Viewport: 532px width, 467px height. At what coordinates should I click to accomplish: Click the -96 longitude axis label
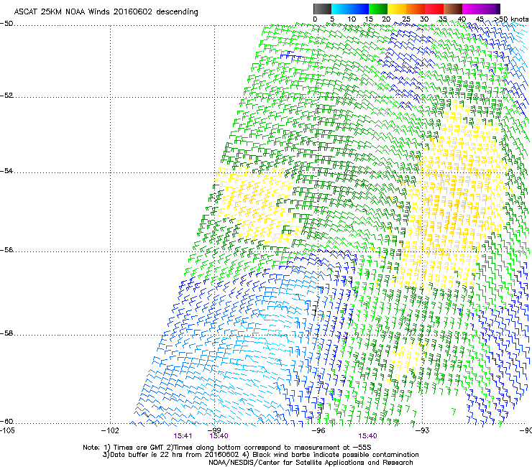point(318,430)
